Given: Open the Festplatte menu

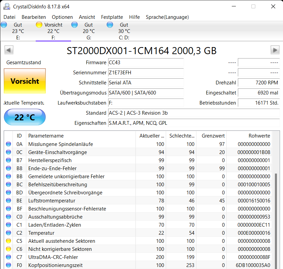Looking at the screenshot, I should tap(112, 17).
